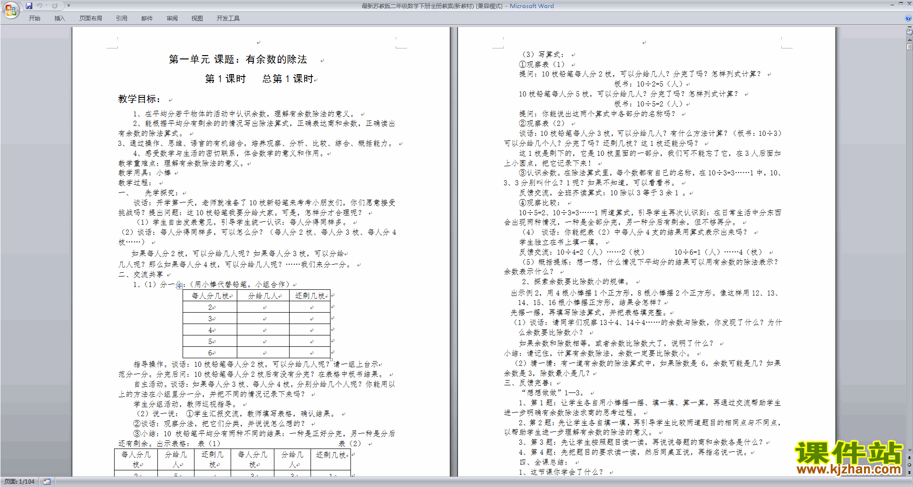913x487 pixels.
Task: Click the line ④观察比较：
Action: (x=539, y=203)
